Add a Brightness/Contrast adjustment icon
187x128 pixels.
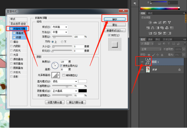(150, 22)
